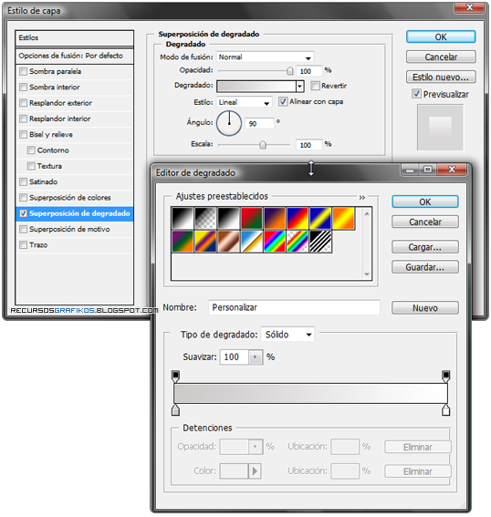Click the Opacidad slider handle

(x=289, y=71)
